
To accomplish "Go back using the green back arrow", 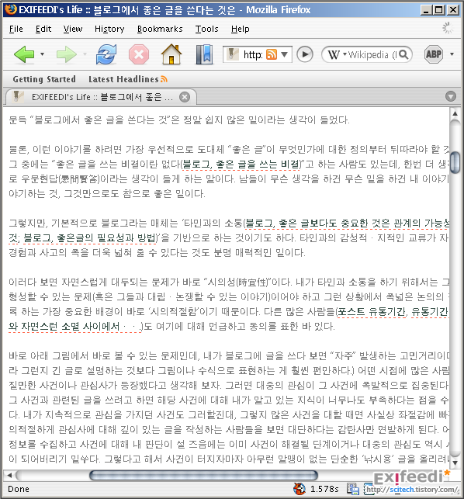I will point(24,54).
